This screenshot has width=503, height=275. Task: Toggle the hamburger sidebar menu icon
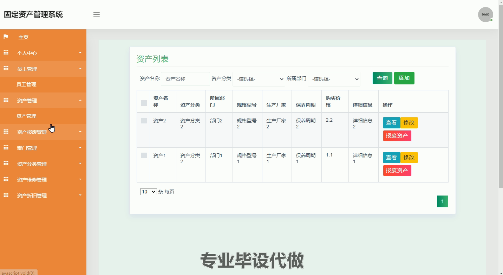click(x=96, y=14)
